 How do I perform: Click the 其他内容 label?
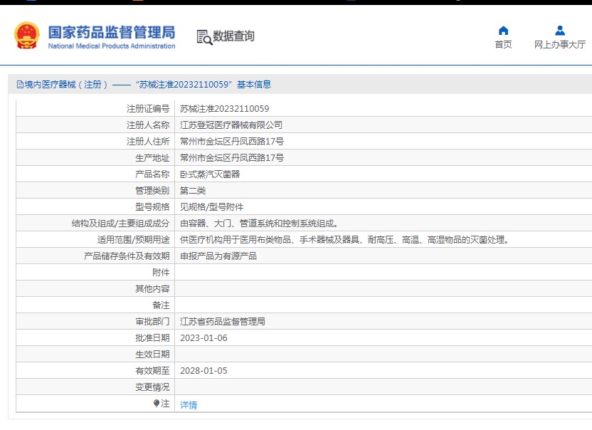[152, 288]
